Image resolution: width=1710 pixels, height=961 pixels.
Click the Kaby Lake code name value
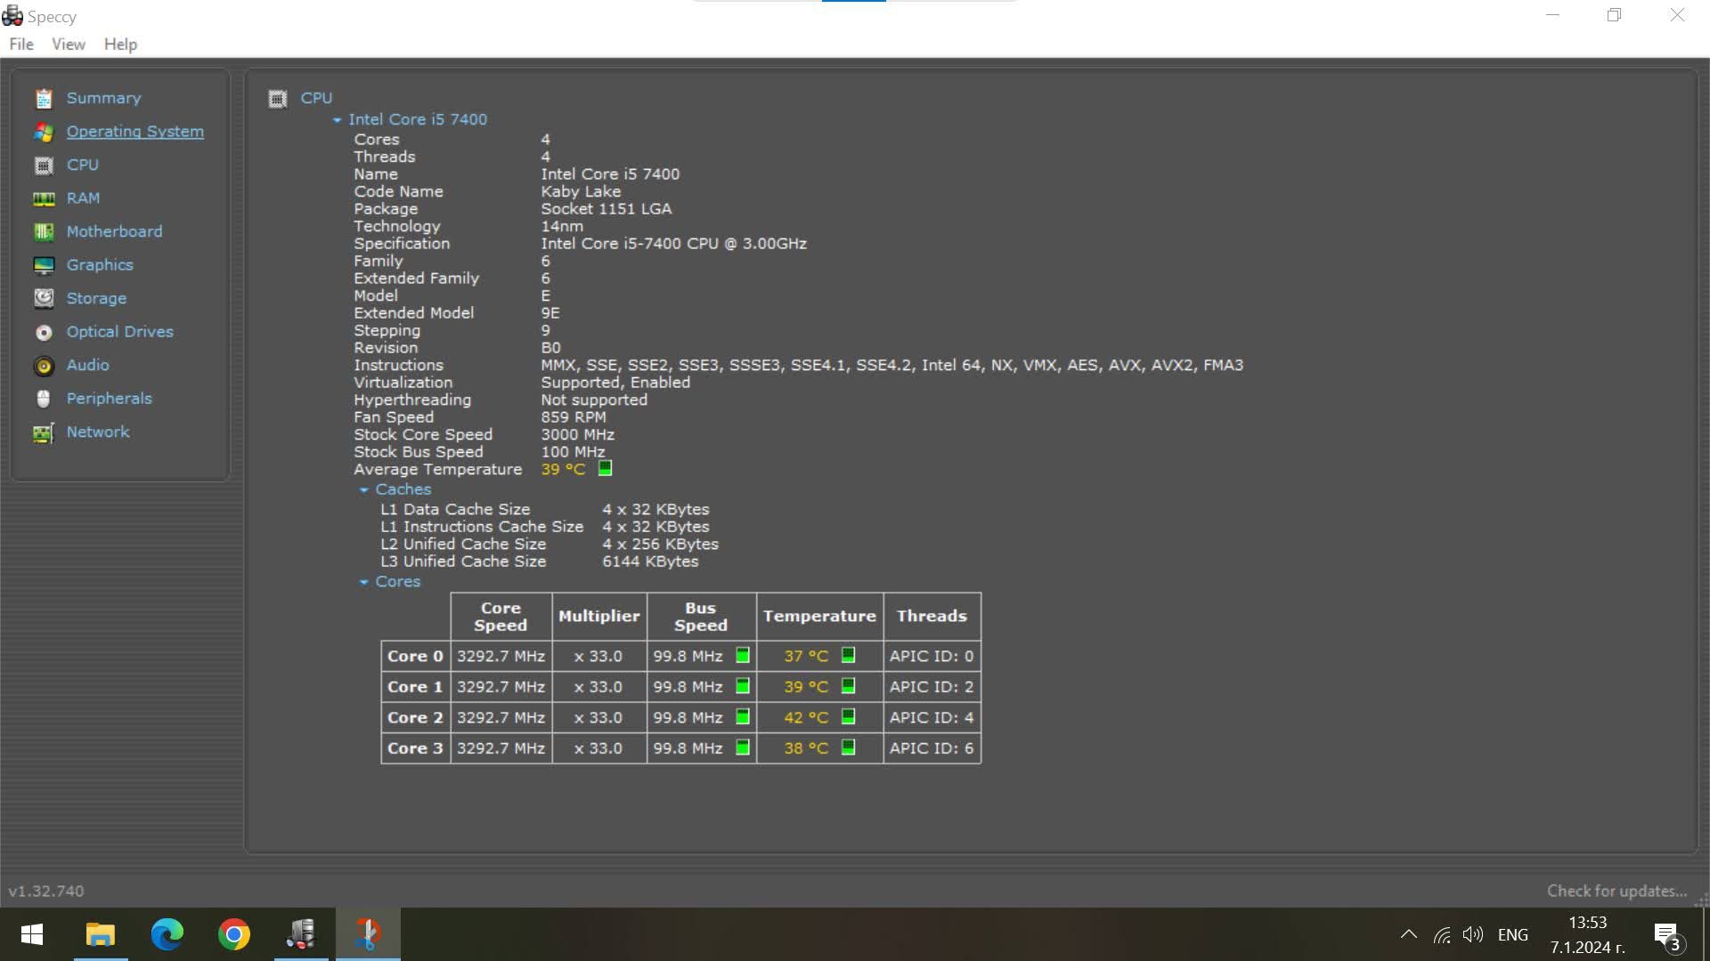581,191
